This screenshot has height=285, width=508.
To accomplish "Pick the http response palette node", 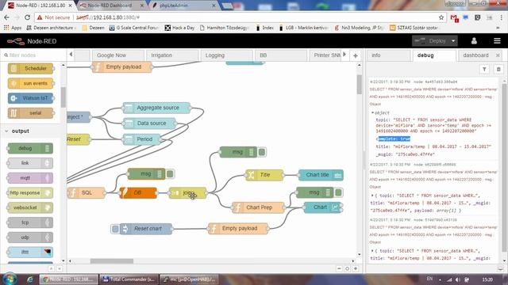I will pos(30,193).
